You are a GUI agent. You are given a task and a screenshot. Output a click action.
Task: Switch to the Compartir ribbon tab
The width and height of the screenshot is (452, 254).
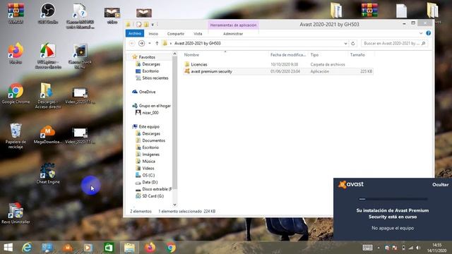pyautogui.click(x=176, y=34)
